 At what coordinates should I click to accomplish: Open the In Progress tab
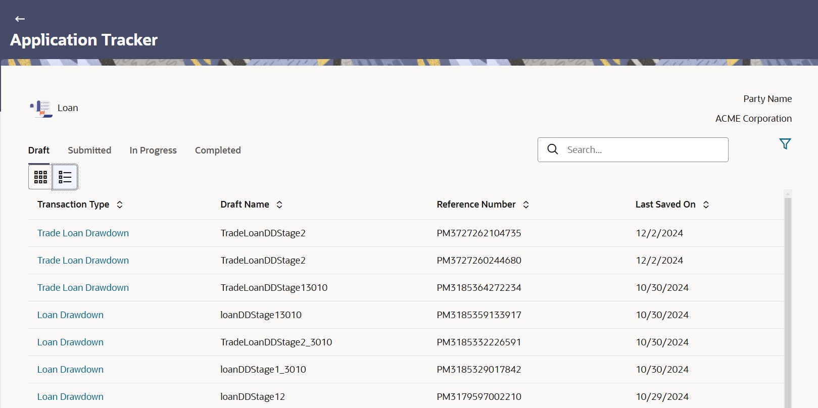153,150
